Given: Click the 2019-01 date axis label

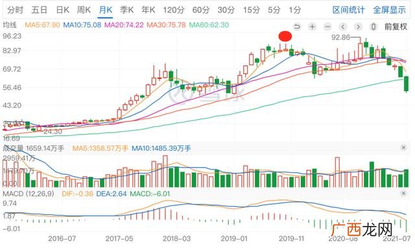Looking at the screenshot, I should 234,239.
